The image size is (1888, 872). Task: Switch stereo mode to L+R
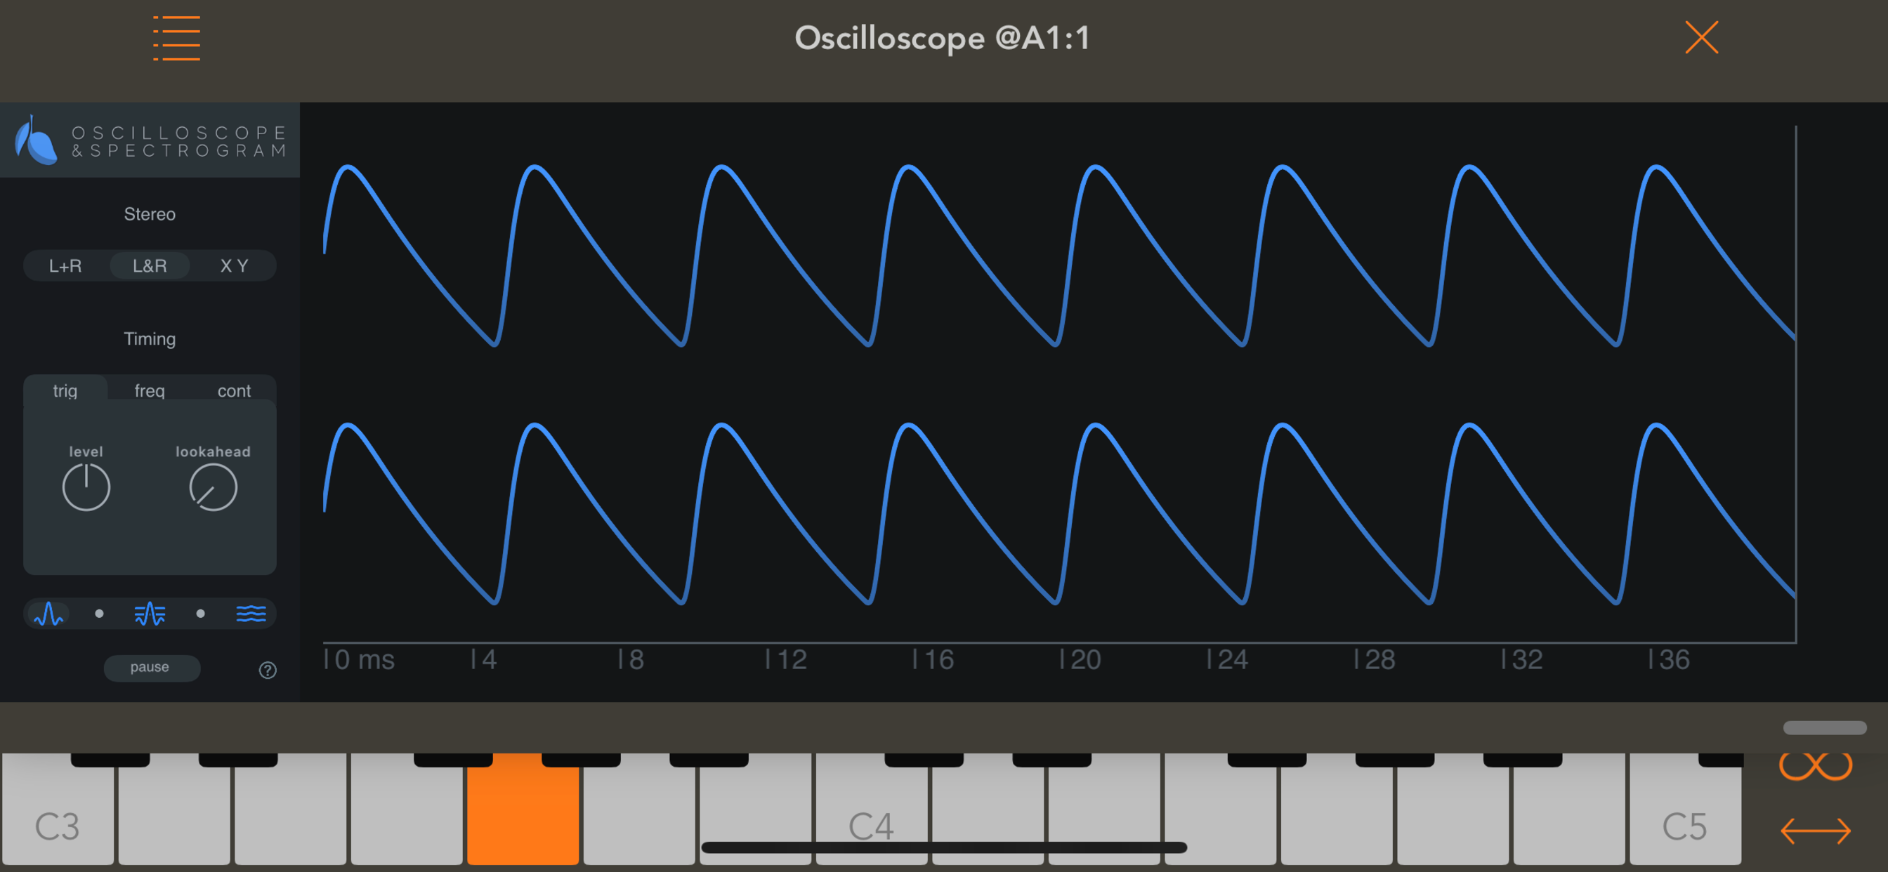click(x=65, y=266)
